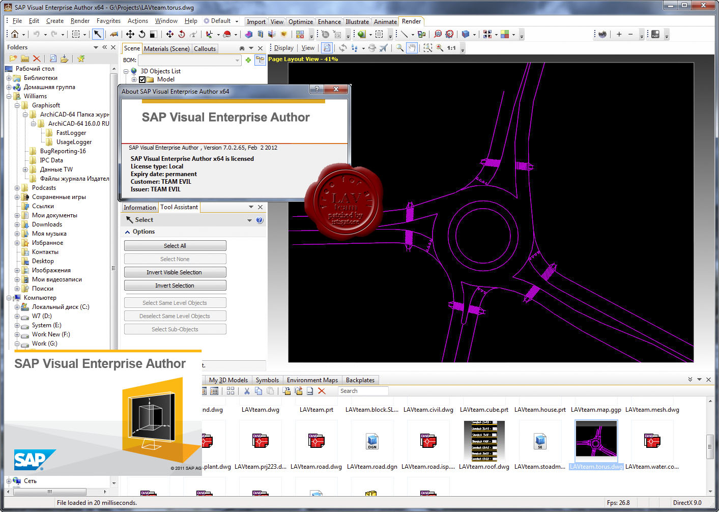Viewport: 719px width, 512px height.
Task: Expand the Model node in the 3D Objects List
Action: tap(134, 79)
